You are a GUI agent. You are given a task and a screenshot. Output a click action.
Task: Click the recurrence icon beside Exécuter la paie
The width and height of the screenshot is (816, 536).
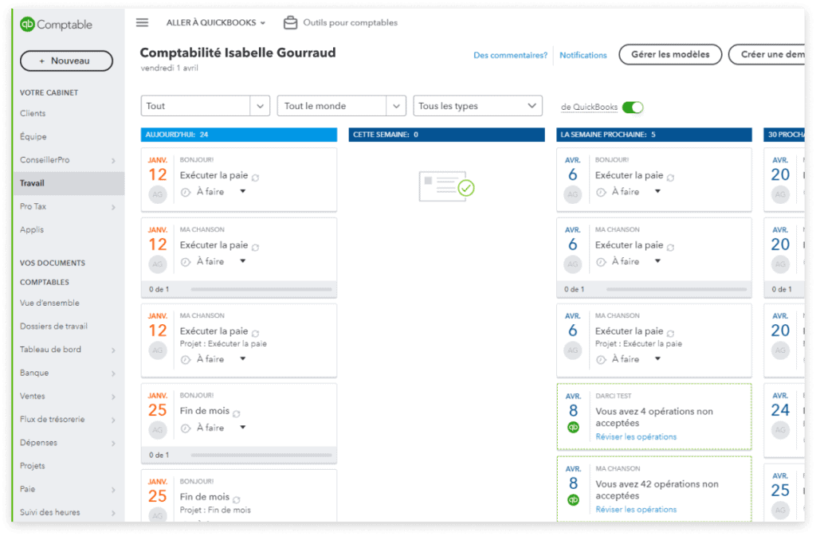[255, 177]
